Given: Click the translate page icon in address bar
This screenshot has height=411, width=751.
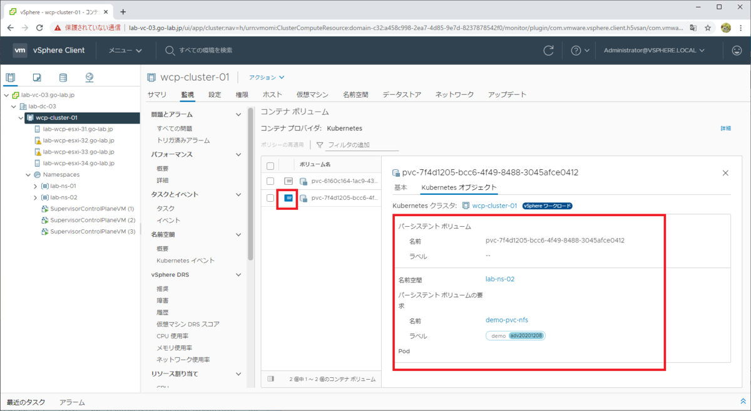Looking at the screenshot, I should (693, 28).
